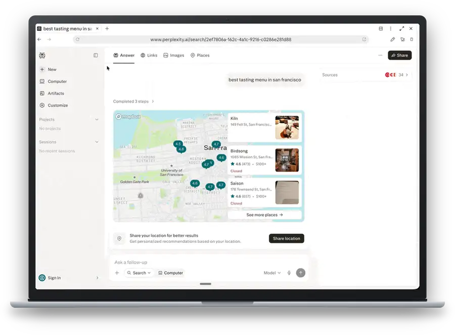Screen dimensions: 455x335
Task: Open the Search mode dropdown
Action: pyautogui.click(x=139, y=273)
